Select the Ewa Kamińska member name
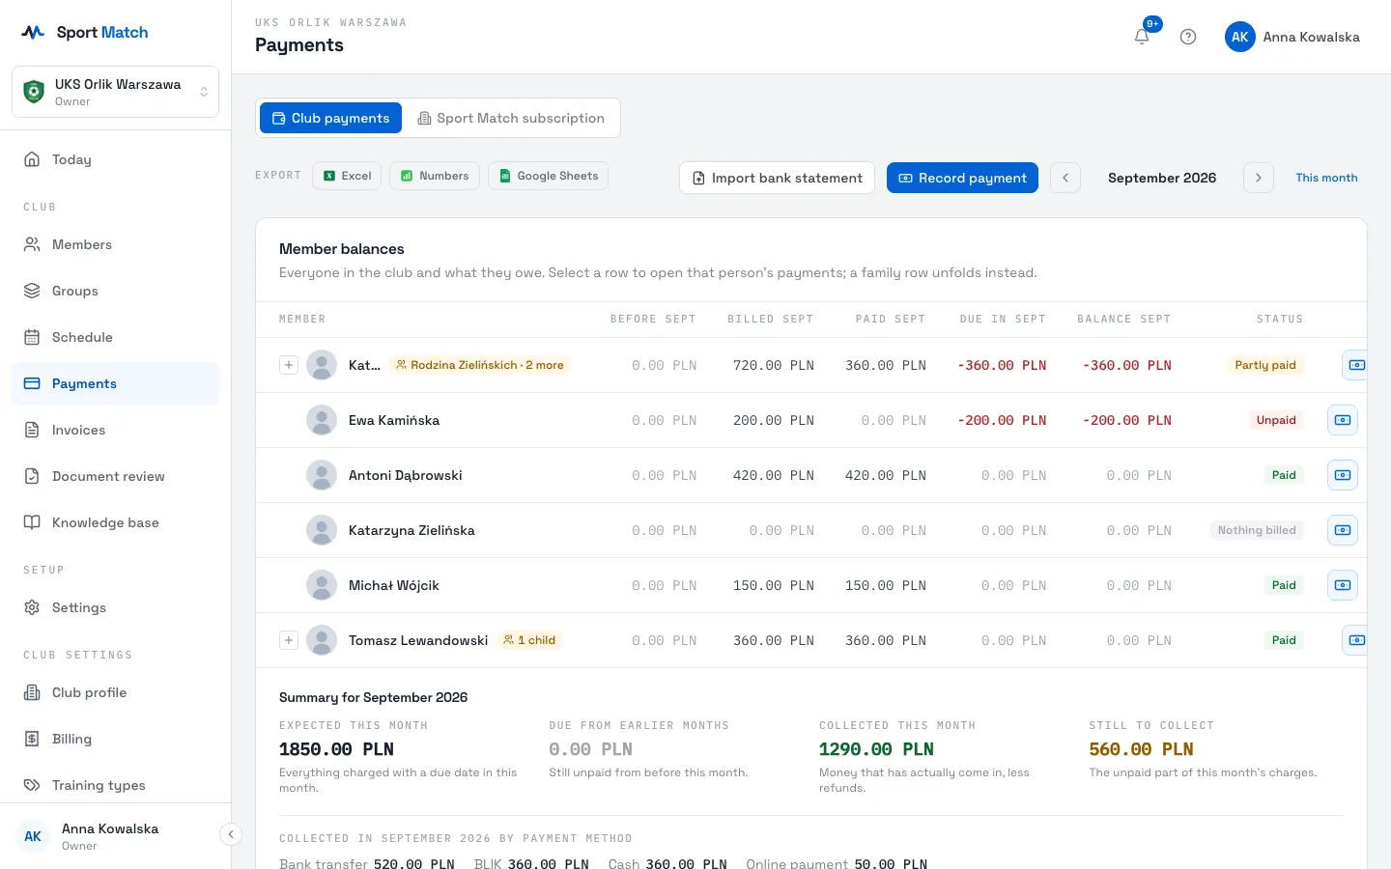1391x869 pixels. tap(394, 420)
